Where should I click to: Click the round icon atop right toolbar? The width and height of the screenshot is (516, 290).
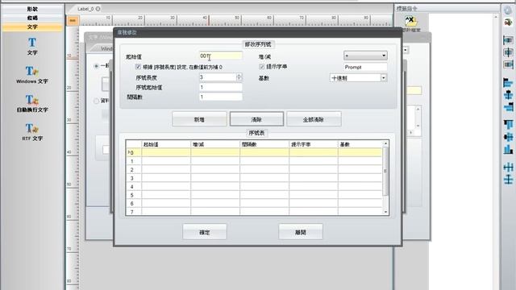[x=508, y=10]
